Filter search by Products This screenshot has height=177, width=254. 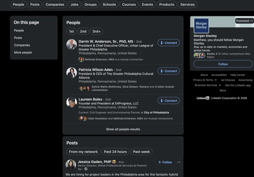pyautogui.click(x=167, y=4)
